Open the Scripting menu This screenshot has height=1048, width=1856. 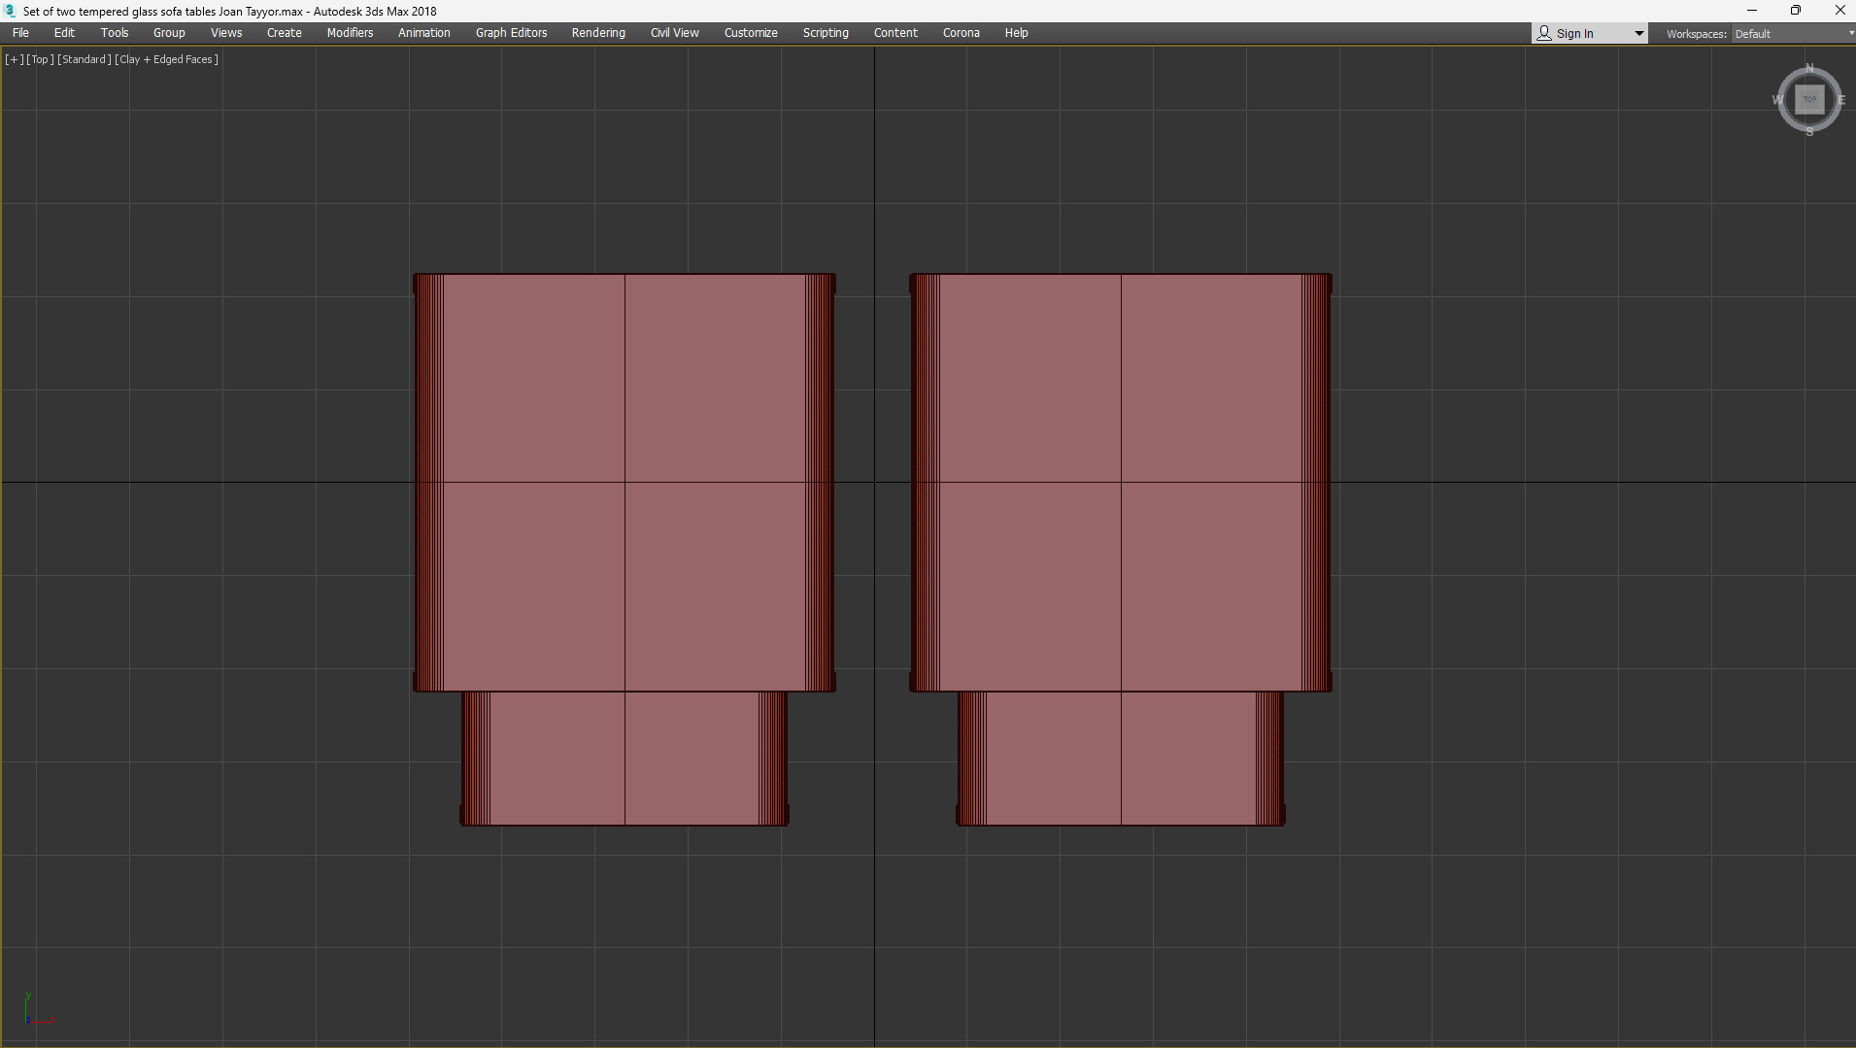pos(826,33)
